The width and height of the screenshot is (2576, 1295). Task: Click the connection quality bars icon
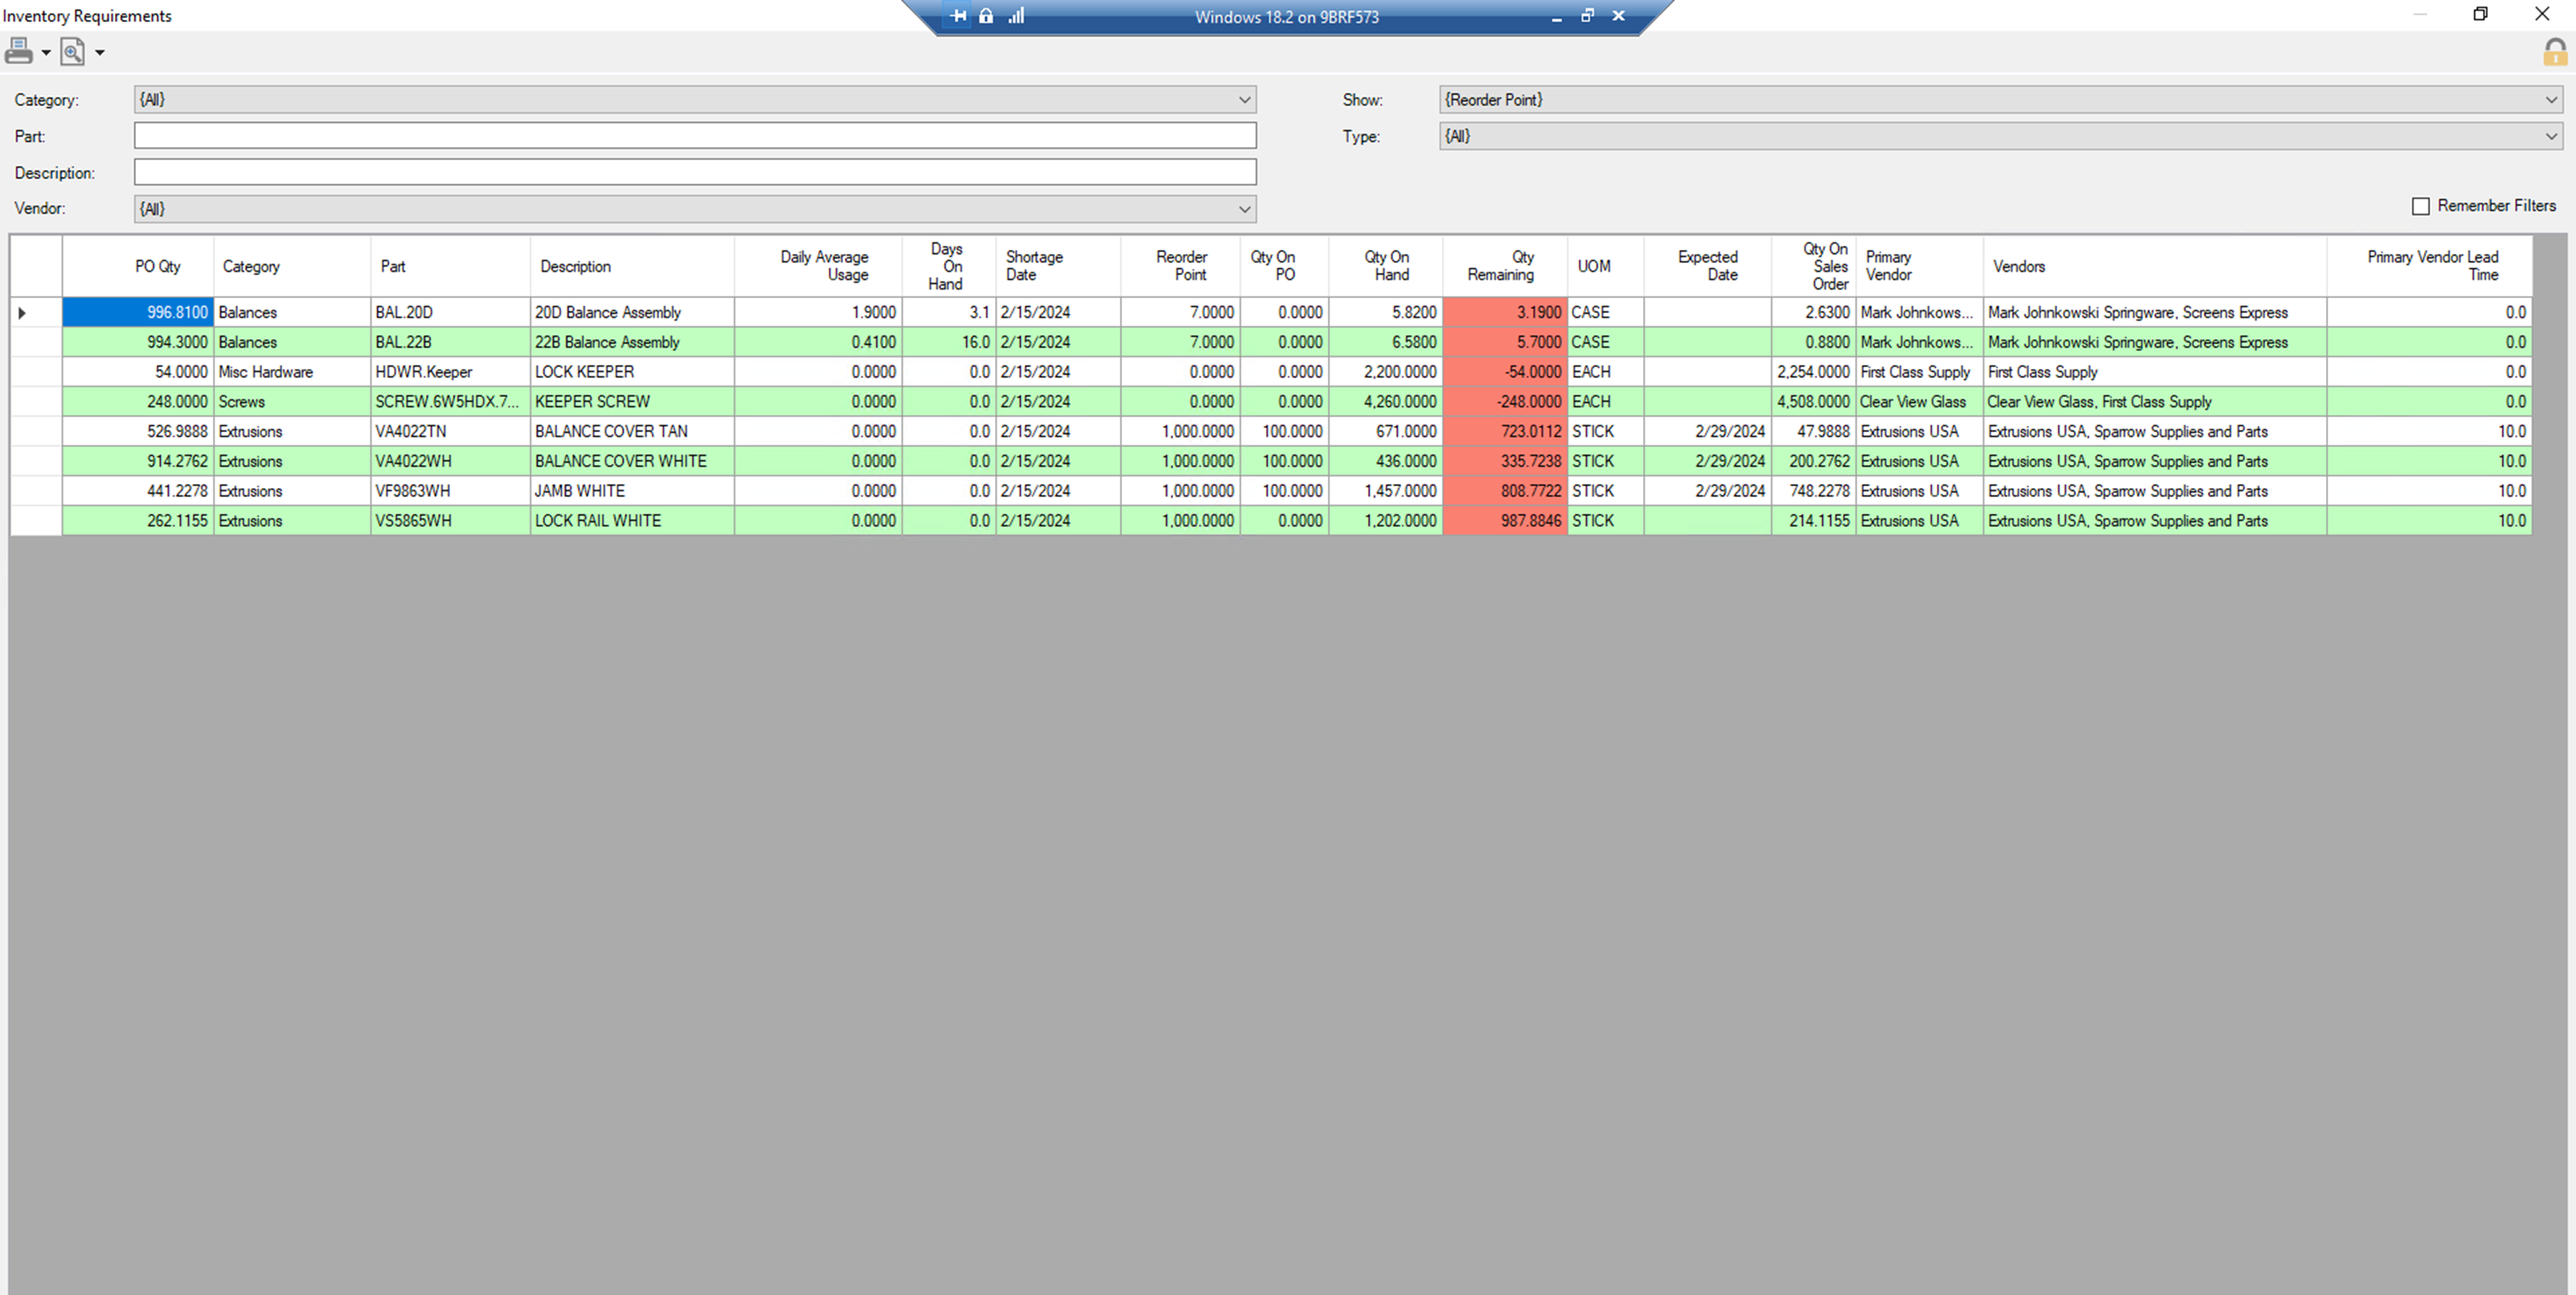1016,16
